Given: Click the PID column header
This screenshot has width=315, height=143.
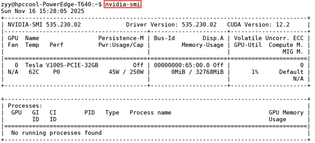Looking at the screenshot, I should tap(90, 113).
